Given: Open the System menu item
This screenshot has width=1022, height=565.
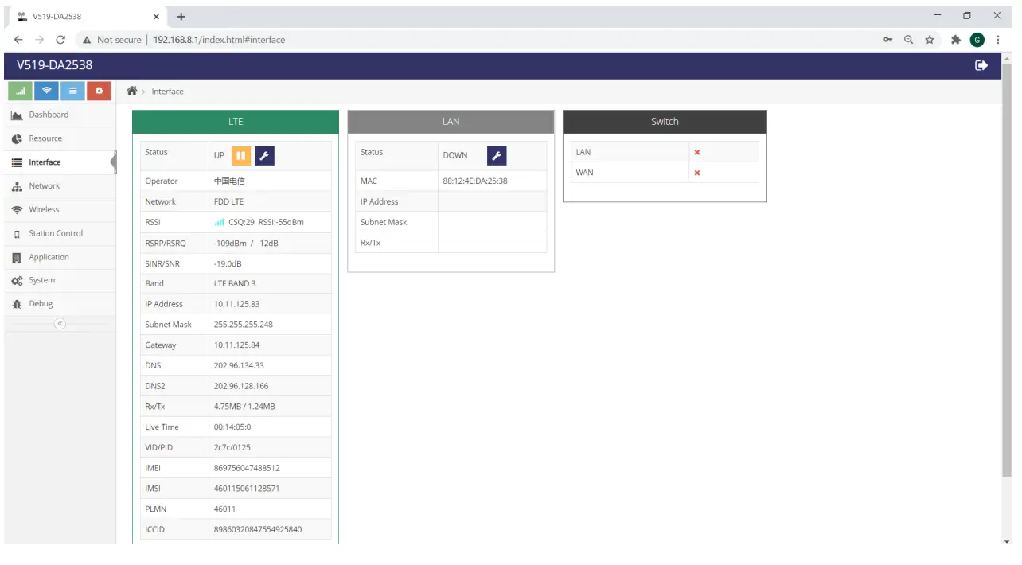Looking at the screenshot, I should (60, 280).
